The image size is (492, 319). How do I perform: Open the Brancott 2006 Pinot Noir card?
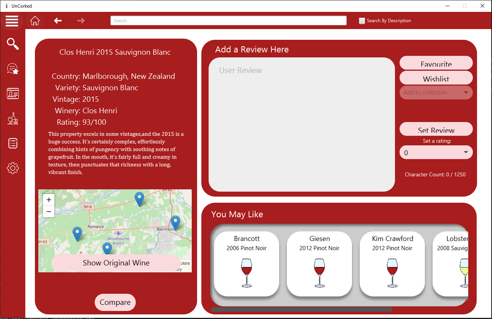point(247,264)
